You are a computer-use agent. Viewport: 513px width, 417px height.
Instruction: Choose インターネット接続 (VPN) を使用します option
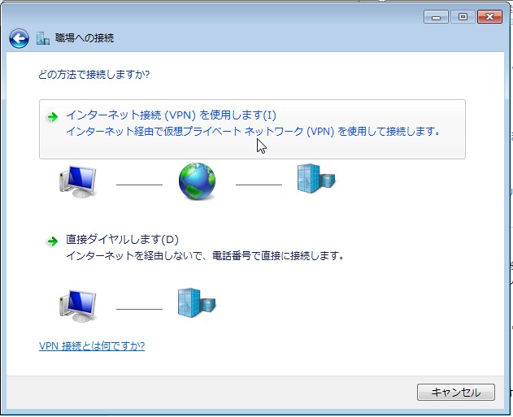coord(252,129)
